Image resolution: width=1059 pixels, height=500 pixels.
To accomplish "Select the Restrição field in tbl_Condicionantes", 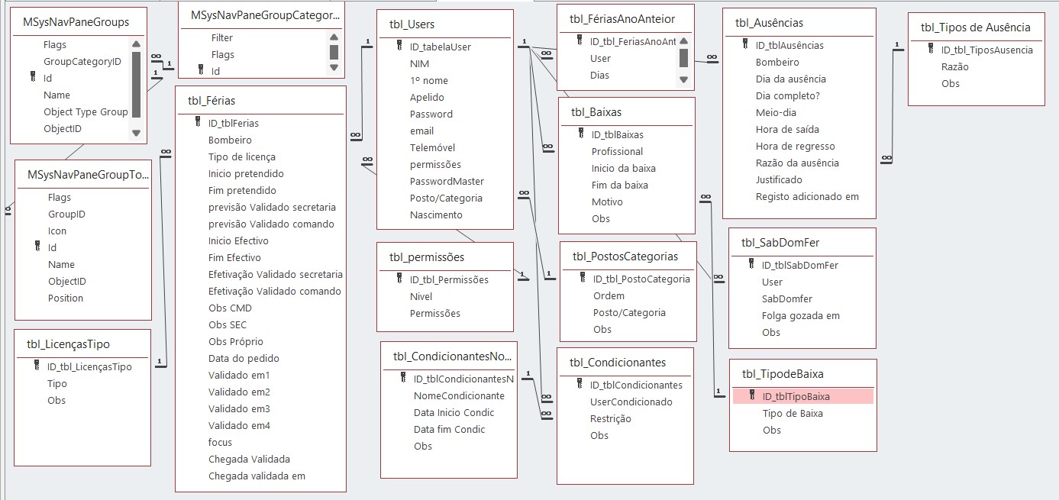I will 610,418.
